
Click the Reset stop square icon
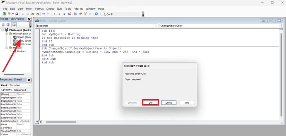pyautogui.click(x=64, y=14)
